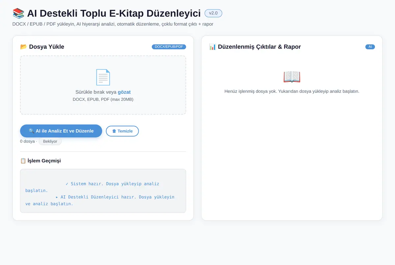Start analysis with AI ile Analiz Et ve Düzenle
The width and height of the screenshot is (395, 265).
[x=61, y=131]
